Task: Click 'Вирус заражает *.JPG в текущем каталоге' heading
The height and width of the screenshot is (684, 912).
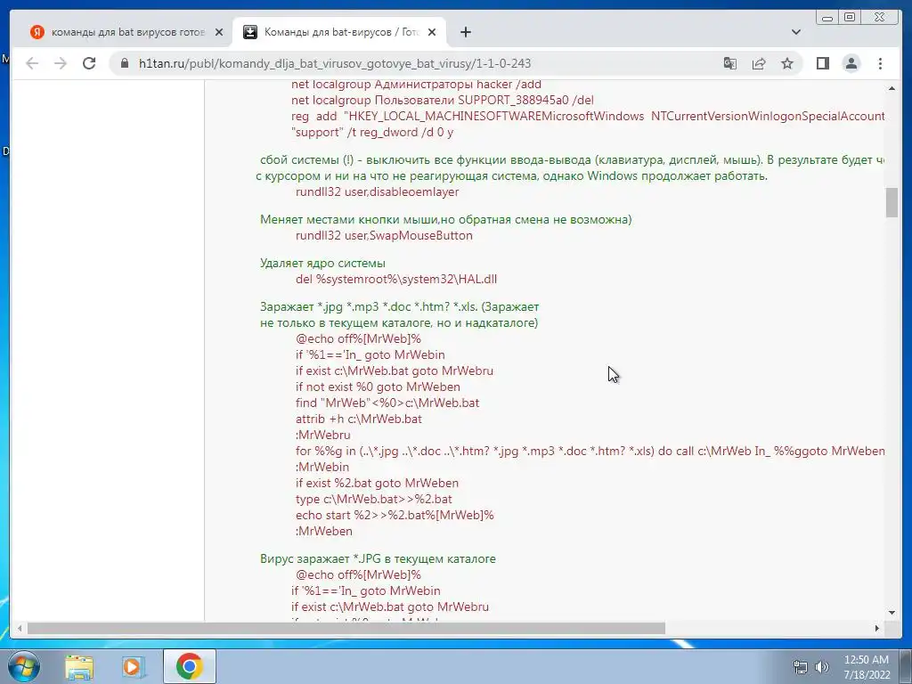Action: (x=378, y=559)
